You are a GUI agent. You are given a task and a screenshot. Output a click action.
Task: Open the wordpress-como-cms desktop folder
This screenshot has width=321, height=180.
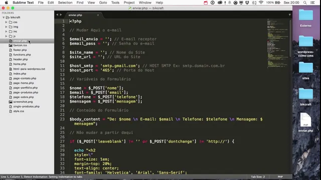point(305,46)
